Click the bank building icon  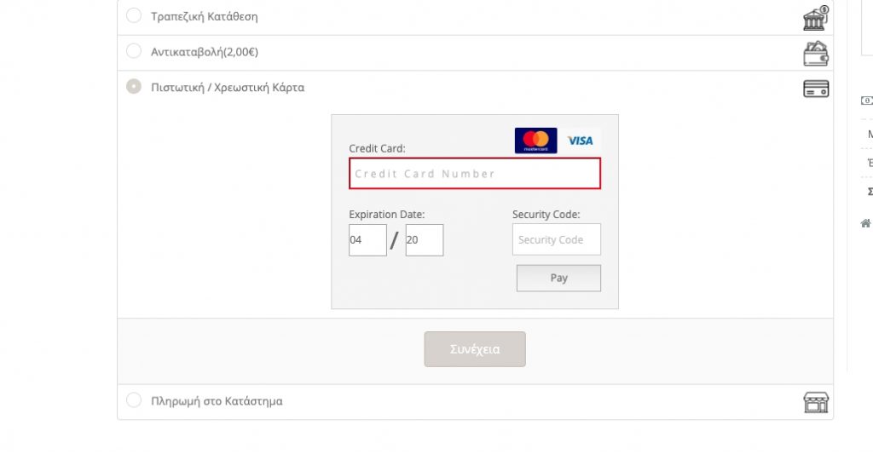pos(816,19)
